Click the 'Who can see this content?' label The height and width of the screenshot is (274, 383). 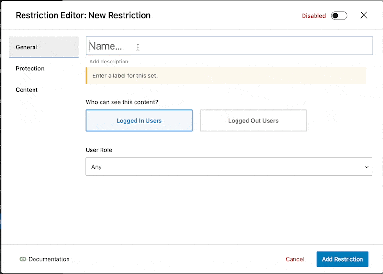pyautogui.click(x=122, y=102)
